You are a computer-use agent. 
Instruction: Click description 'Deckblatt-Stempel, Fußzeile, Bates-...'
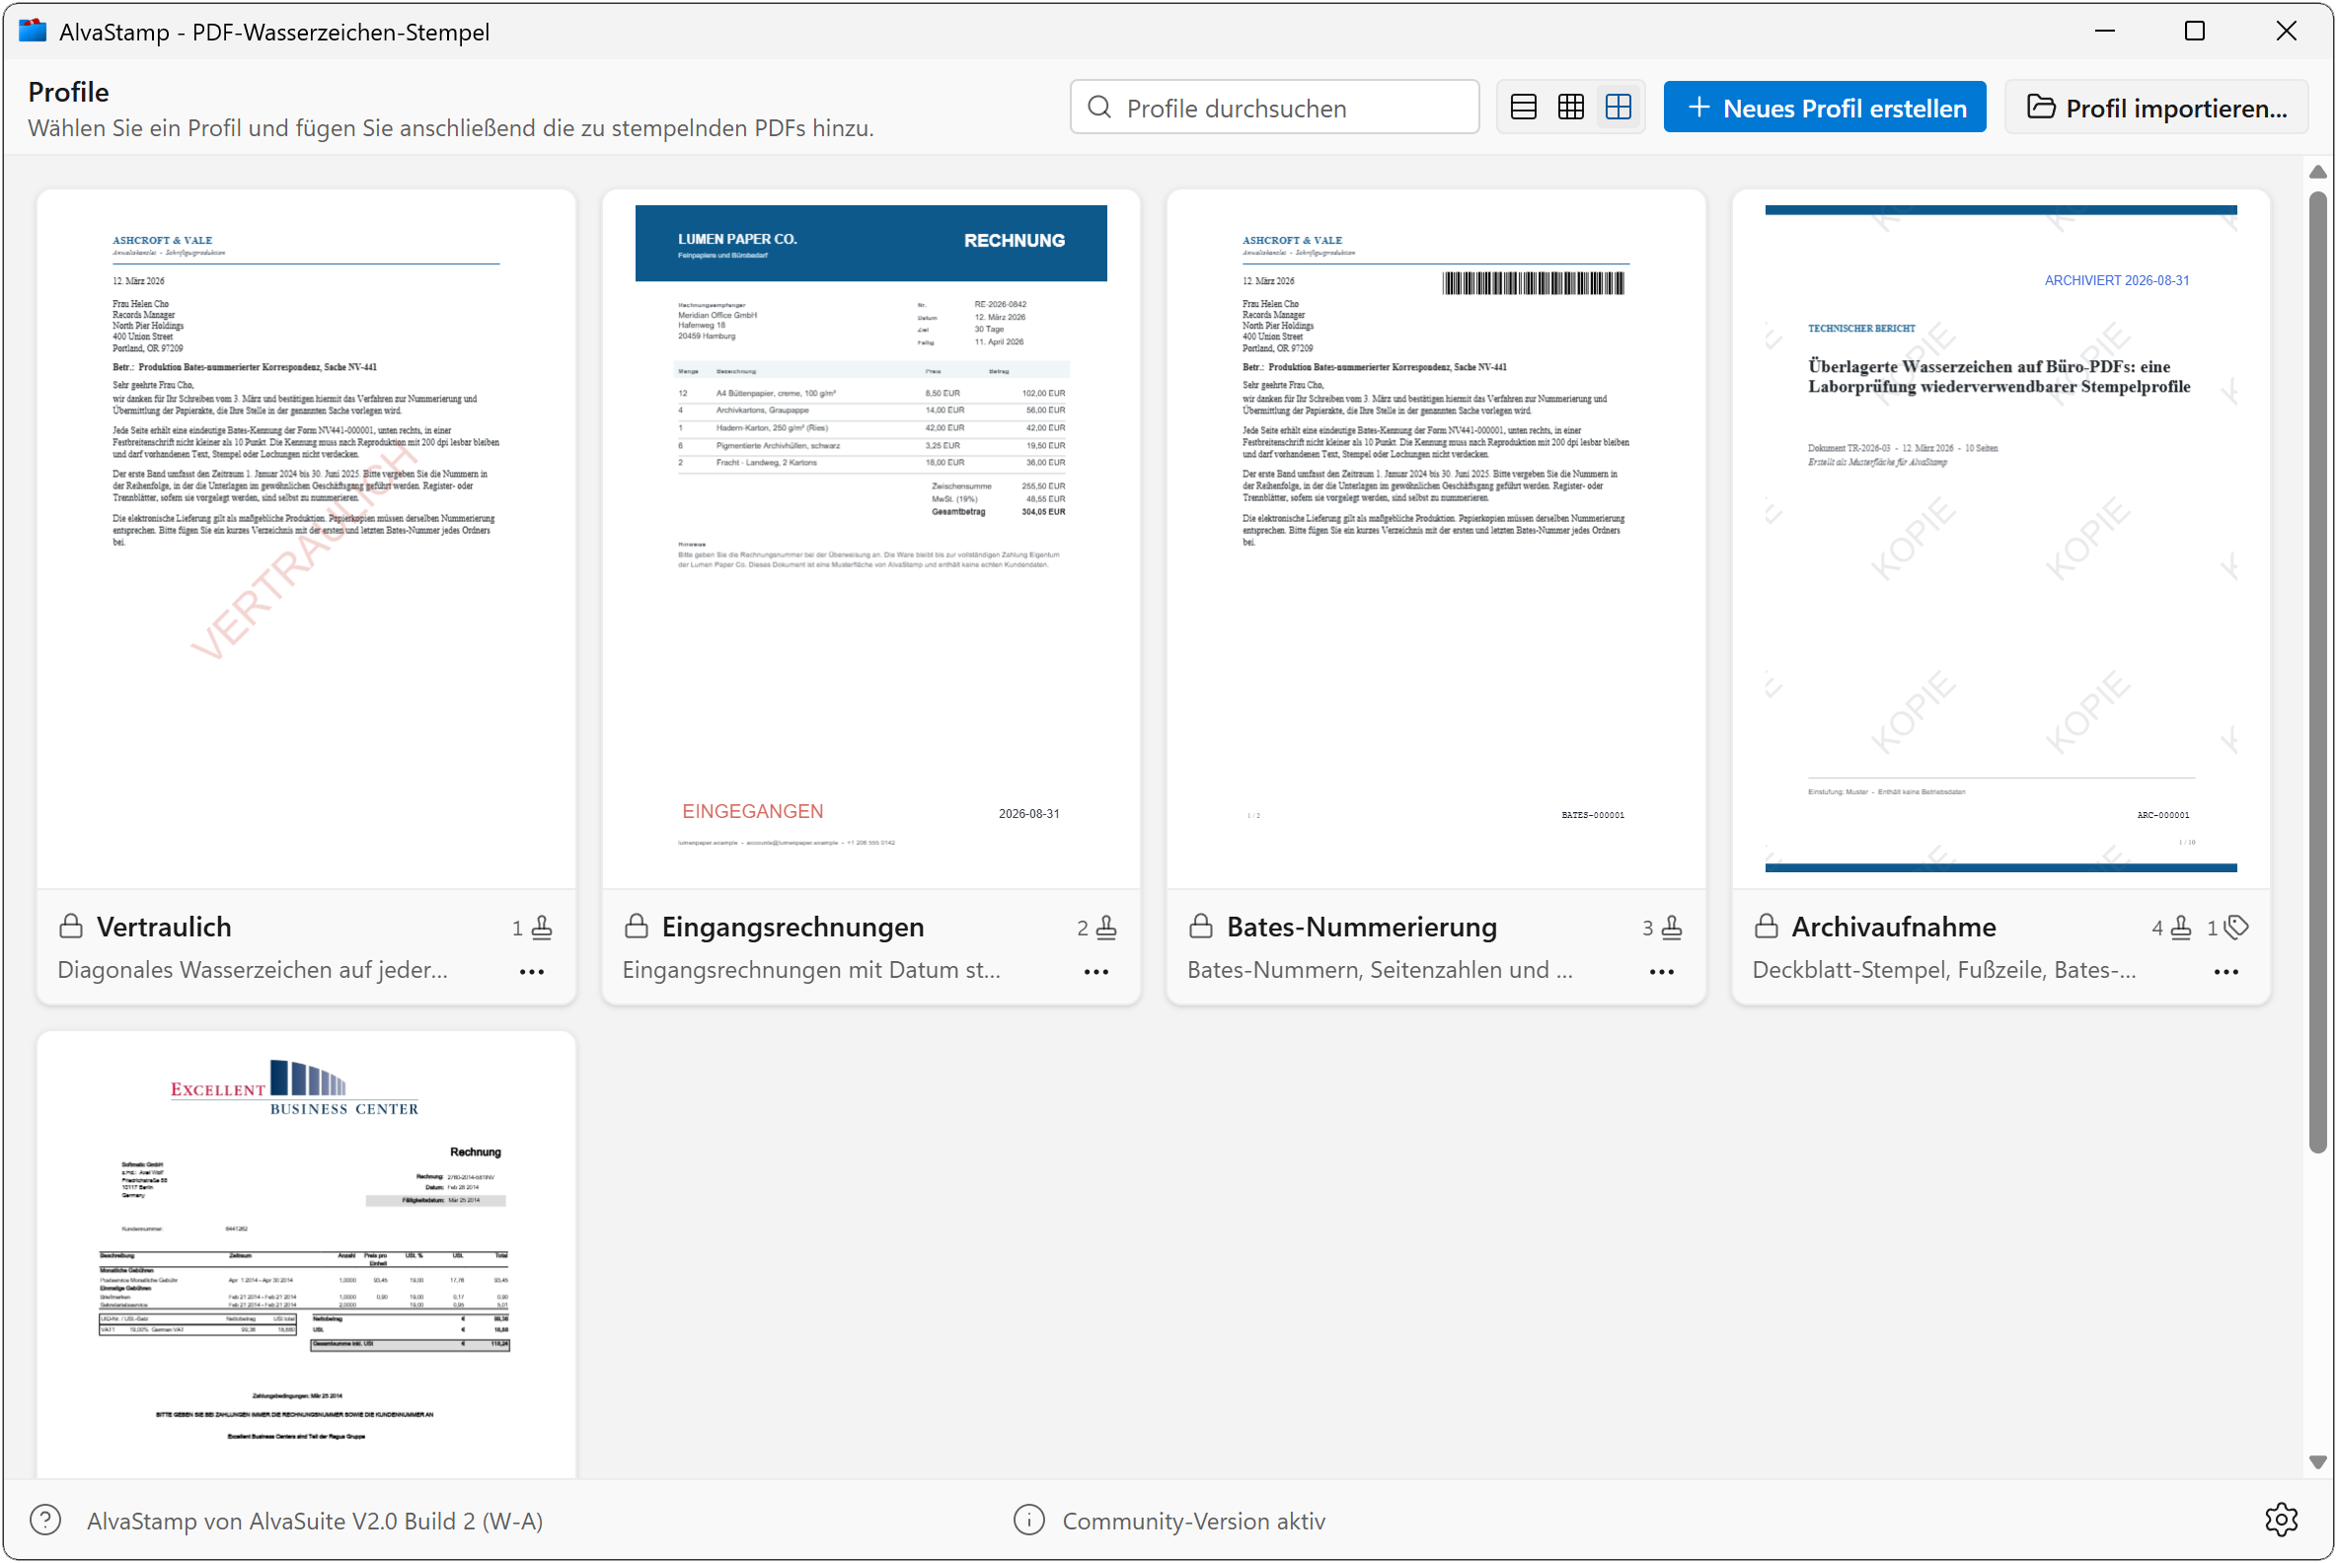click(1944, 970)
